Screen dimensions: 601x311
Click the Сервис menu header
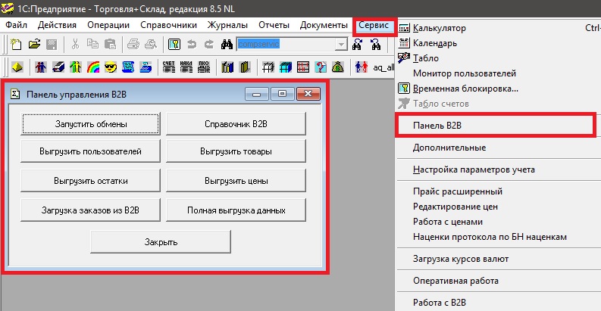pos(374,25)
